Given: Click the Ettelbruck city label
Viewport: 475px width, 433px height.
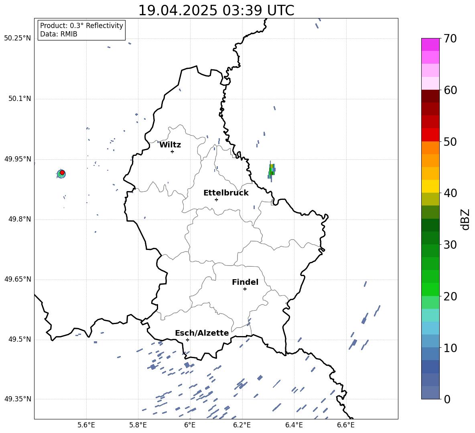Looking at the screenshot, I should coord(226,193).
